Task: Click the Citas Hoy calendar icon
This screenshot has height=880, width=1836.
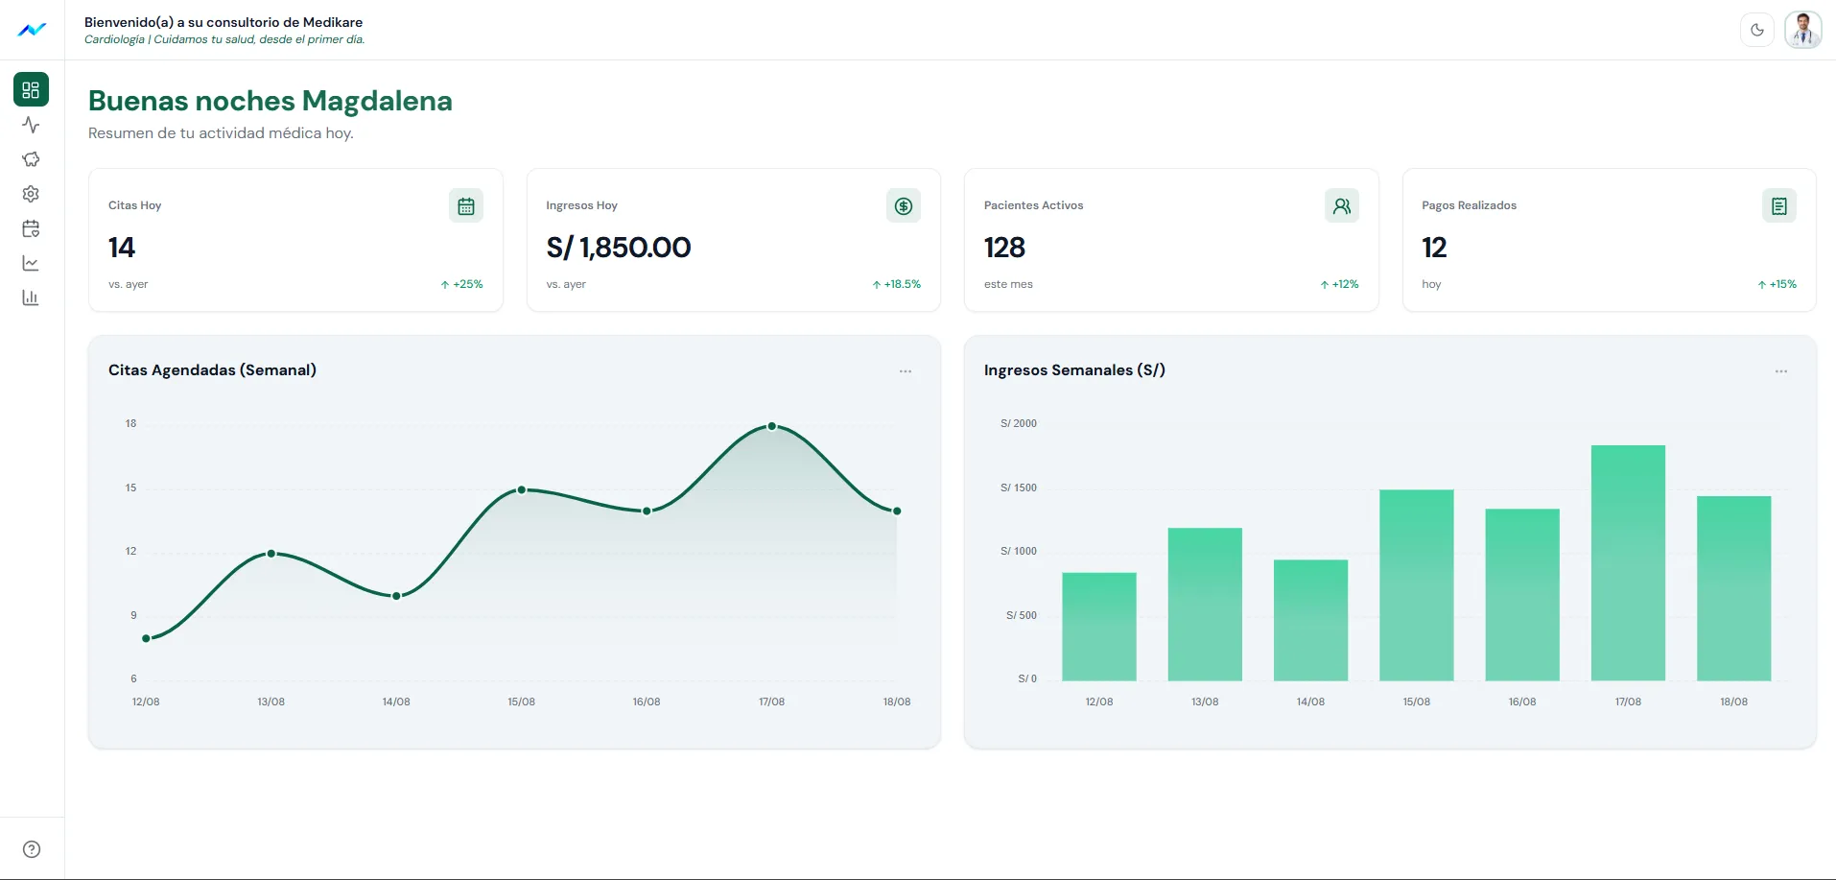Action: click(466, 205)
